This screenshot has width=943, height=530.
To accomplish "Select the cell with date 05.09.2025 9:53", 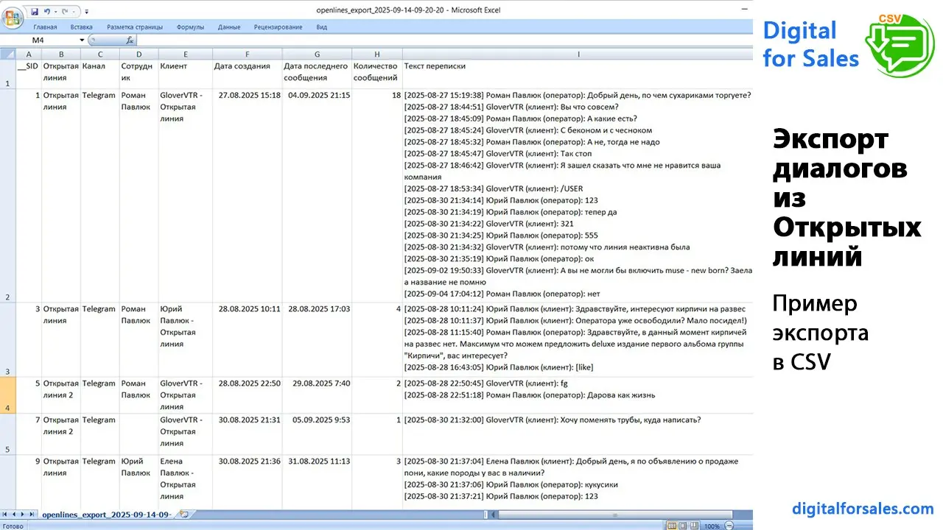I will (x=317, y=434).
